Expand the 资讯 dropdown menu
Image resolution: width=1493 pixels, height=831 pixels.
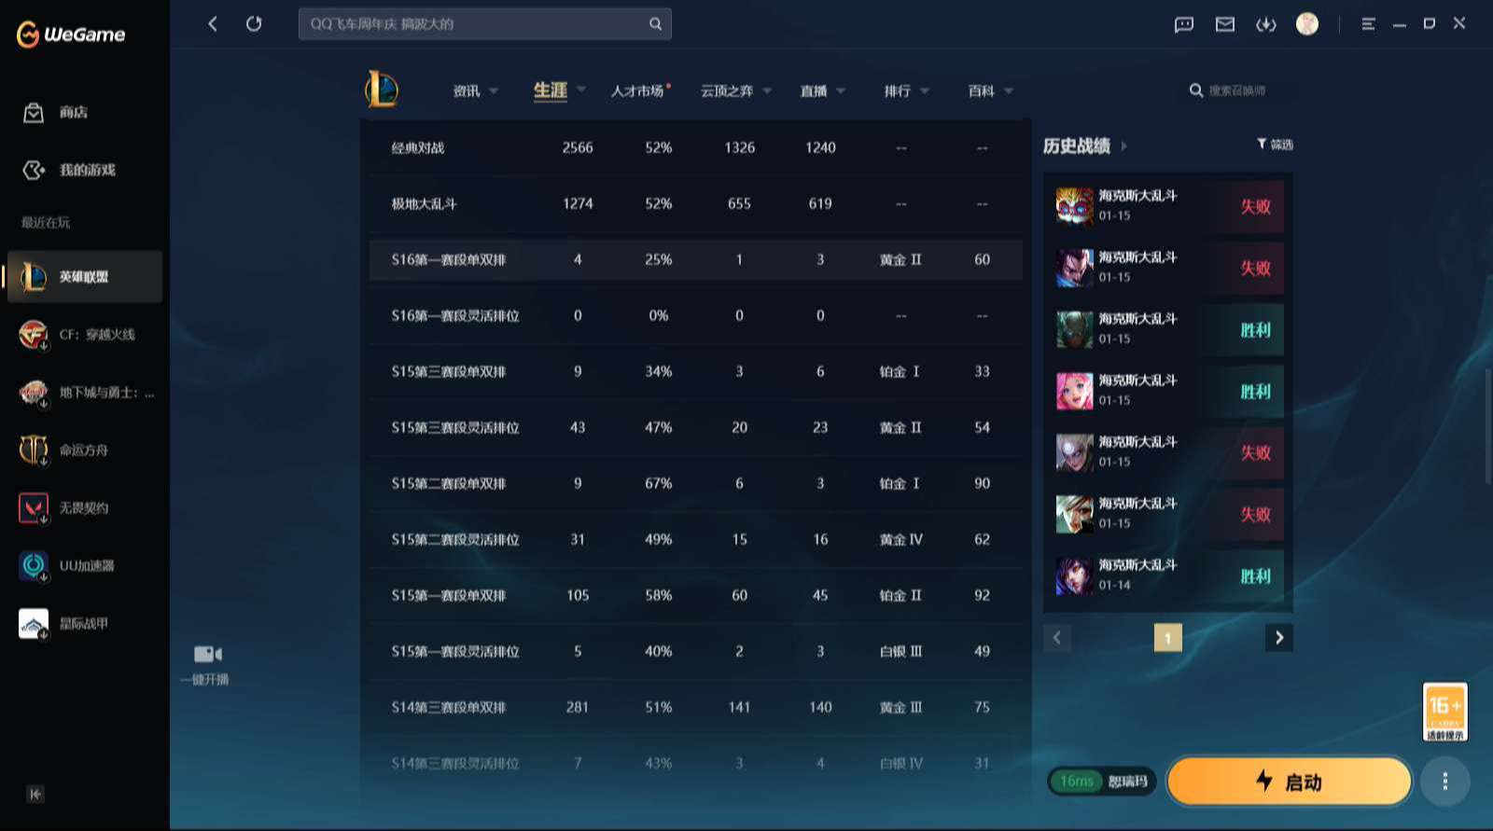coord(475,90)
